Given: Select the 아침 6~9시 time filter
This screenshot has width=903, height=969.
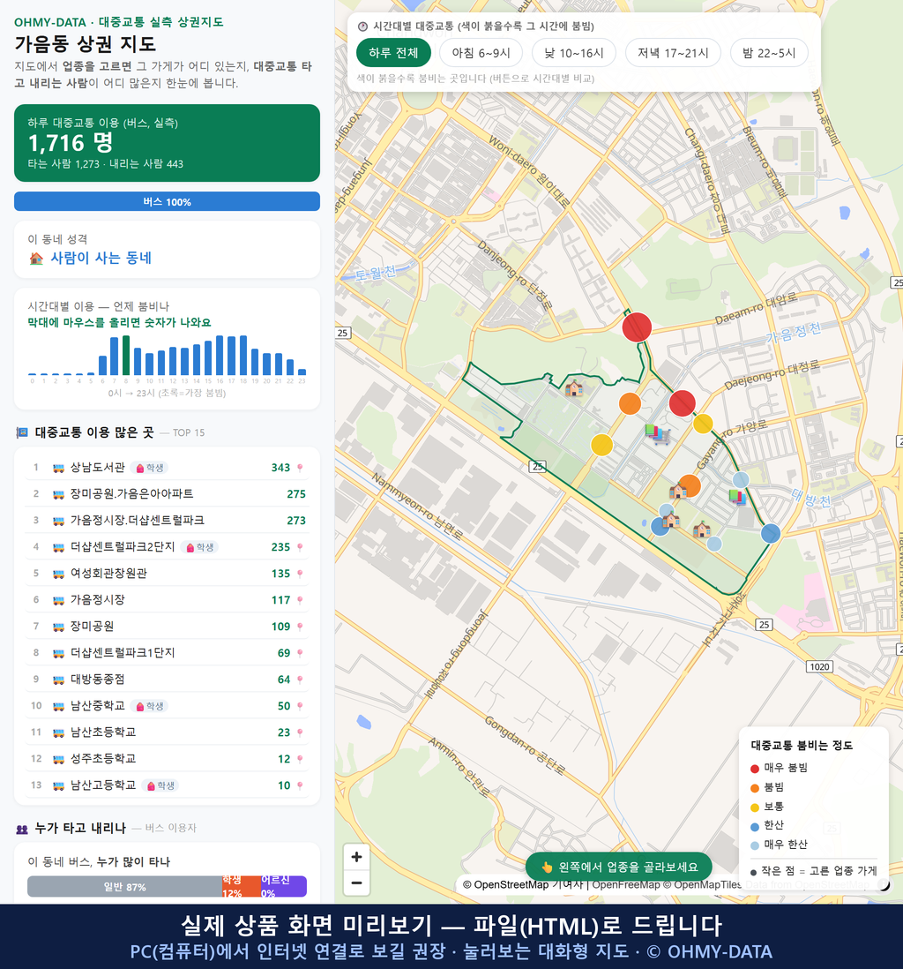Looking at the screenshot, I should pyautogui.click(x=481, y=53).
